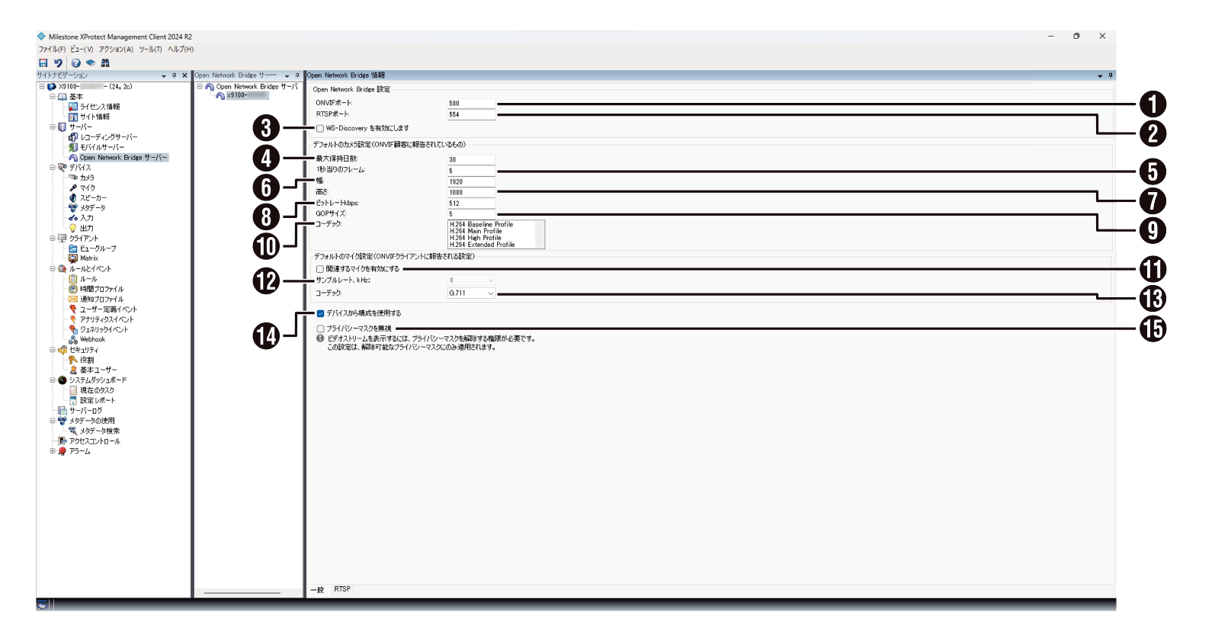Select the レコーディングサーバー icon
Viewport: 1215px width, 641px height.
[73, 137]
